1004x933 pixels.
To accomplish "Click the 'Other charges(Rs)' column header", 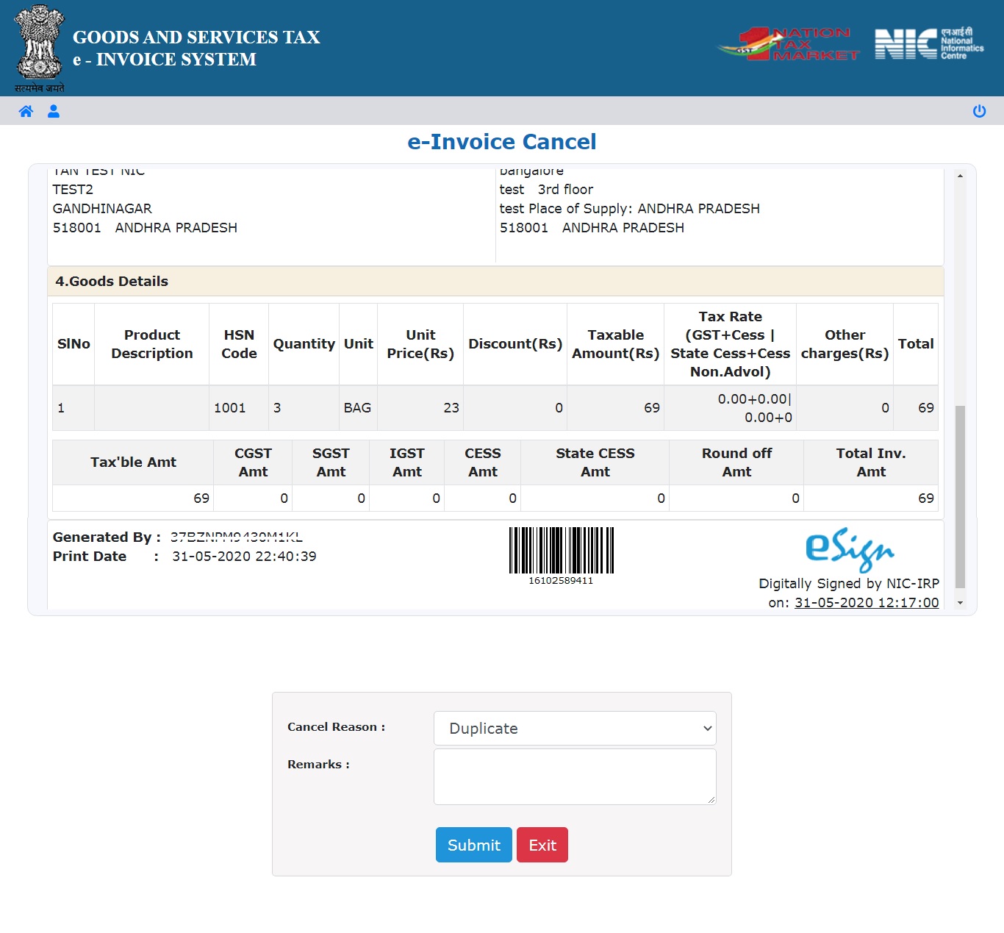I will (845, 344).
